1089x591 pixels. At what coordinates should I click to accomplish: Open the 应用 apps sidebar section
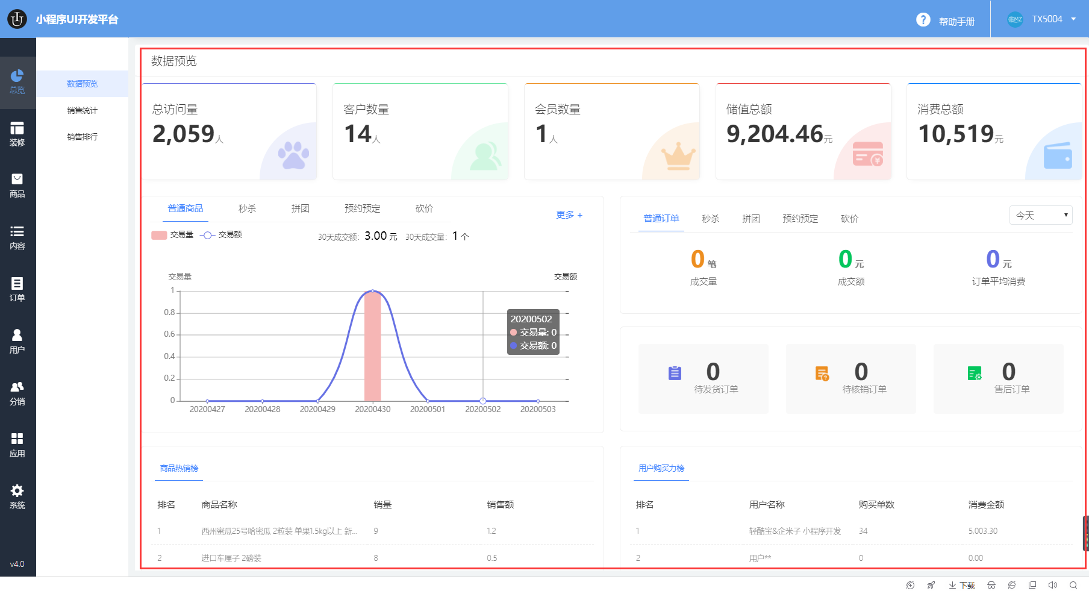click(x=17, y=445)
